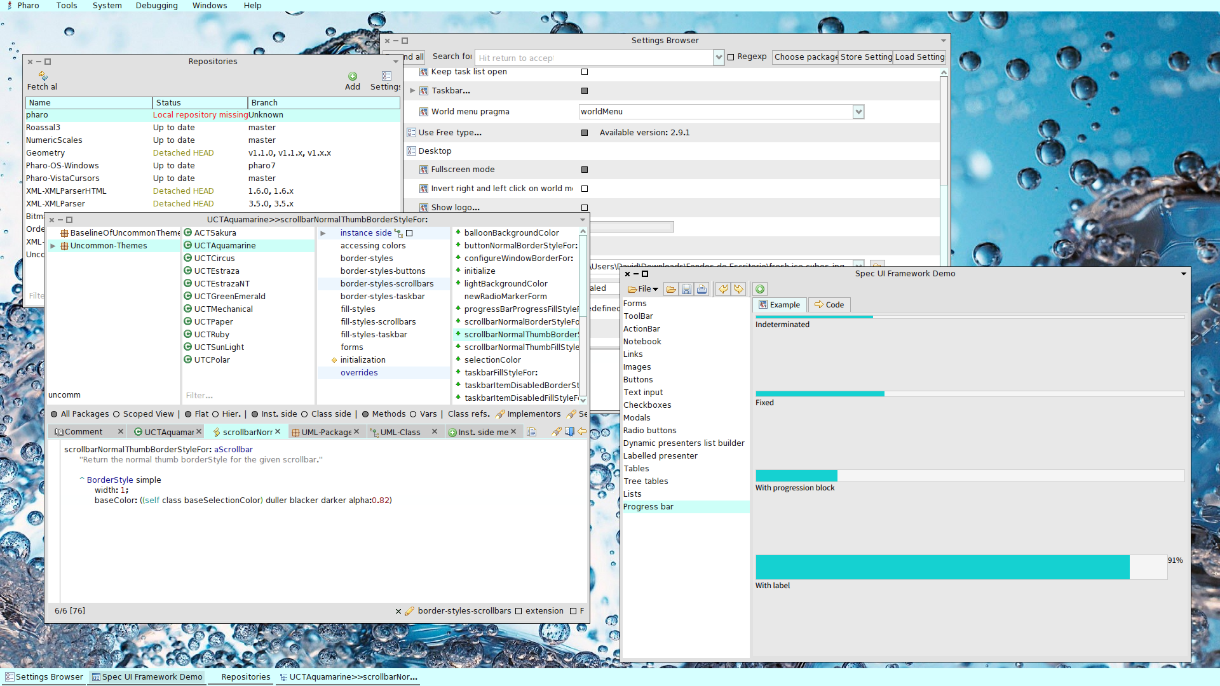
Task: Enable the Regexp checkbox in Settings Browser
Action: [731, 57]
